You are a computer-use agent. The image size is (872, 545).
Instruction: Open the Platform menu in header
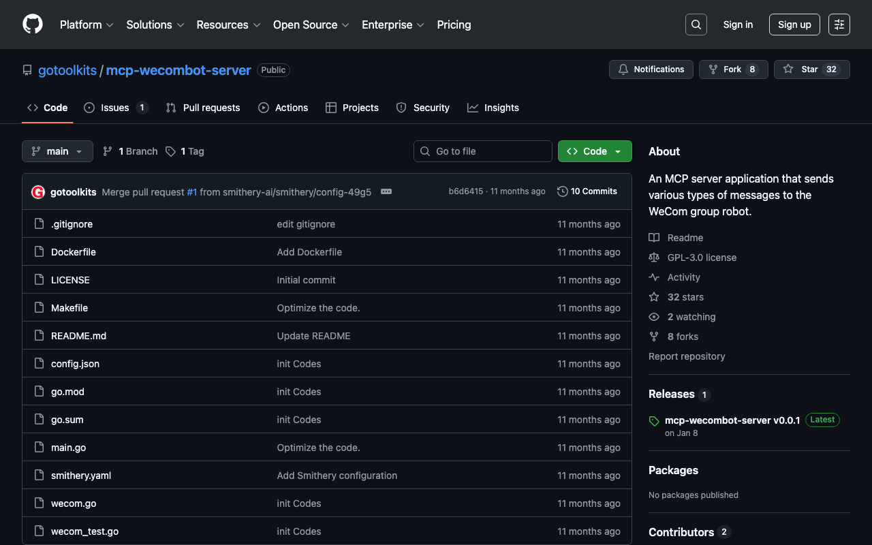87,25
